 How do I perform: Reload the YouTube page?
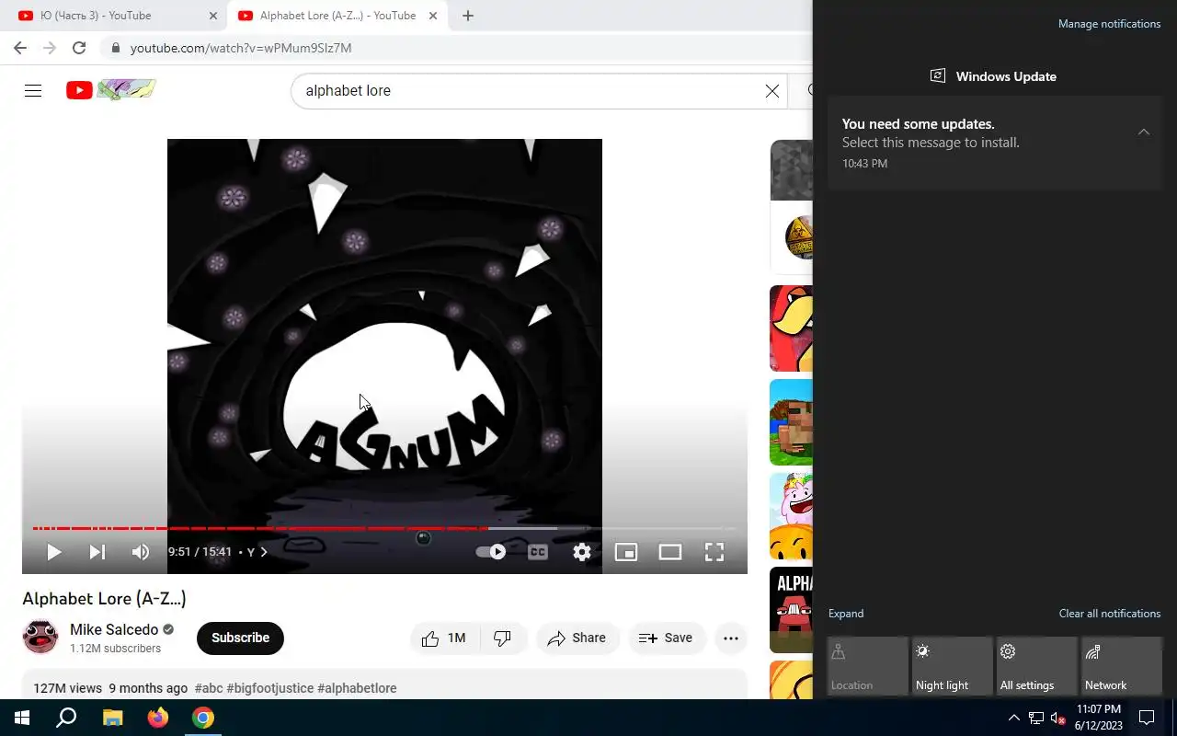pos(79,48)
